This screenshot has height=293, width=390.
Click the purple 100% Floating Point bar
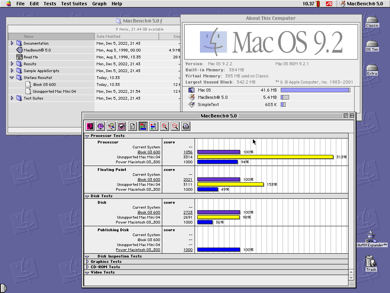[219, 179]
